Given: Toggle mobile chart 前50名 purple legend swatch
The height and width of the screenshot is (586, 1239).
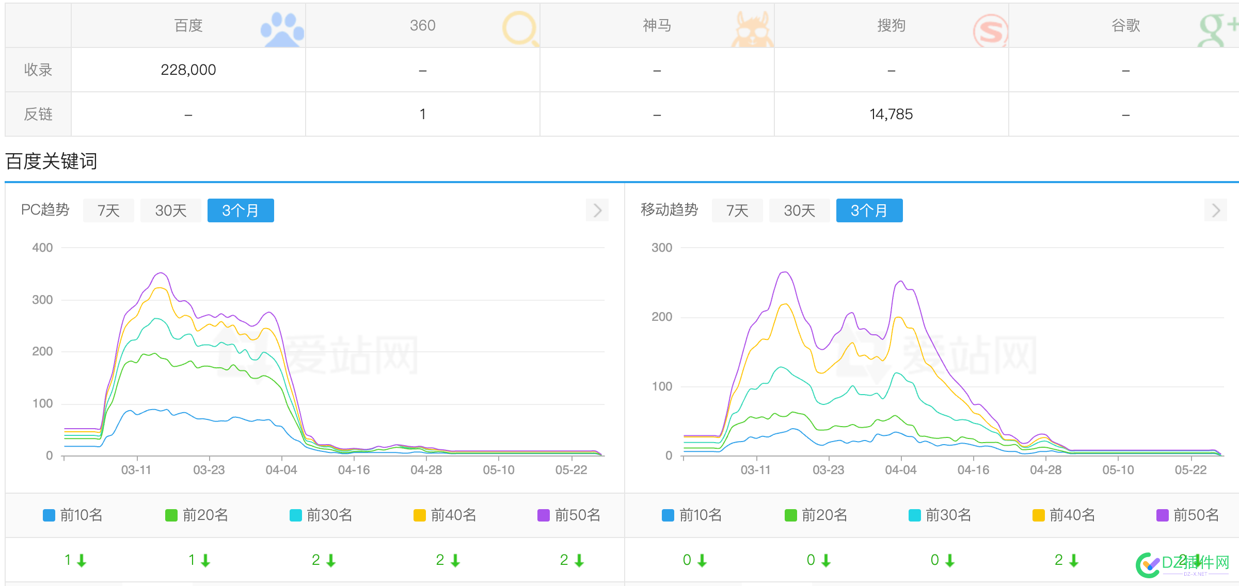Looking at the screenshot, I should (1163, 515).
